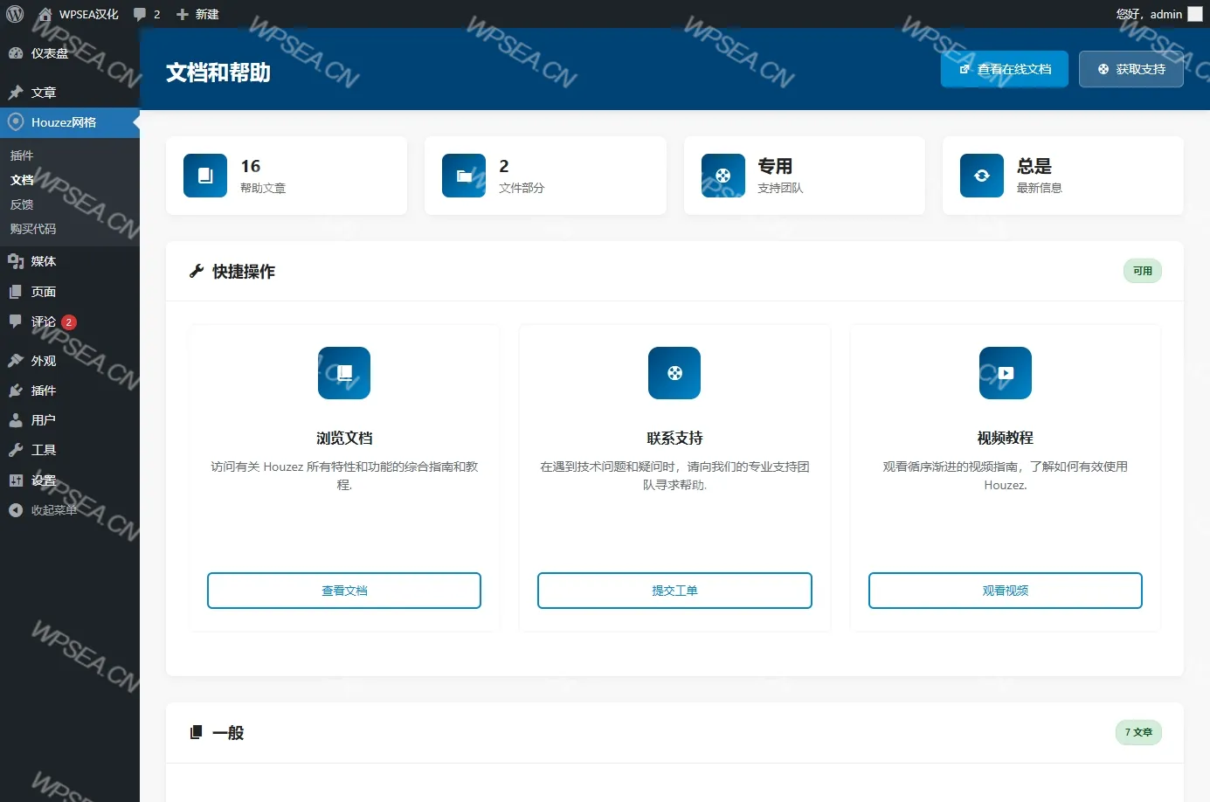This screenshot has width=1210, height=802.
Task: Open the 购买代码 submenu item
Action: [33, 229]
